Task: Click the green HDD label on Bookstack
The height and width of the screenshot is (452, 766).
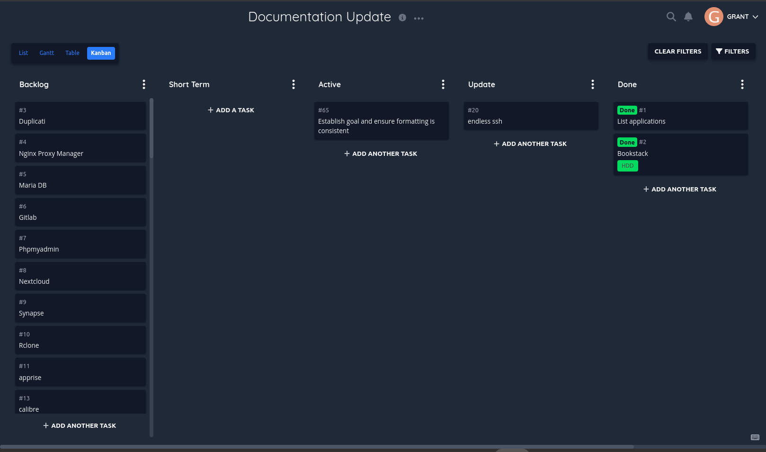Action: tap(627, 166)
